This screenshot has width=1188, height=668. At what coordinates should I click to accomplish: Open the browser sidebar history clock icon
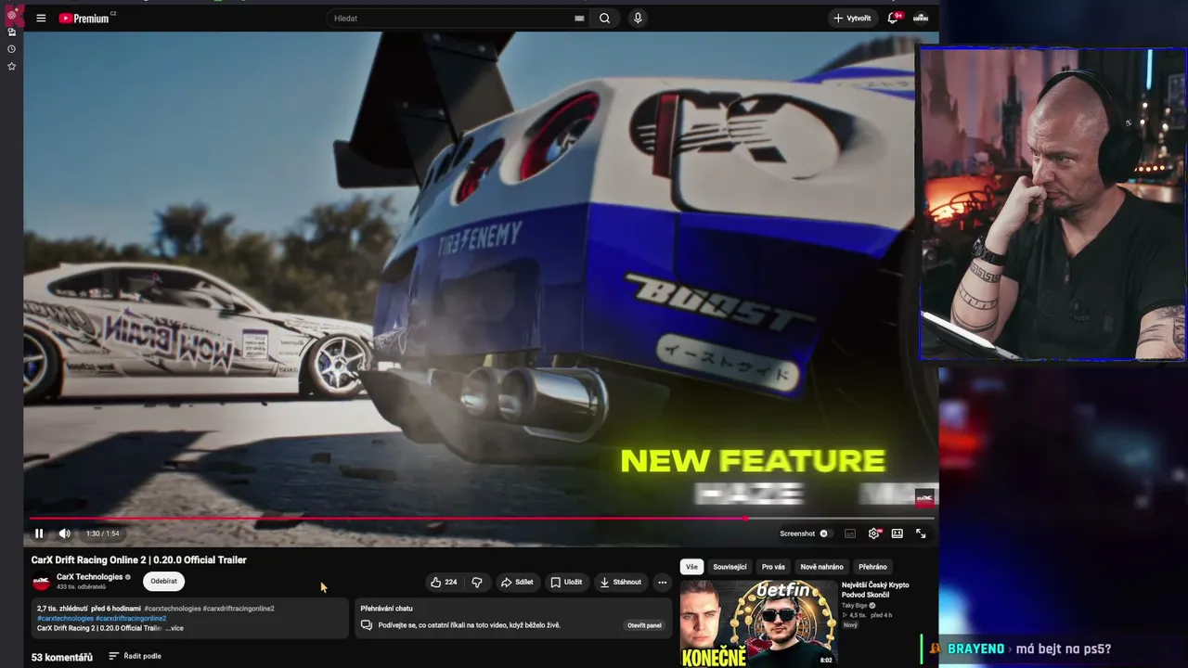(11, 49)
